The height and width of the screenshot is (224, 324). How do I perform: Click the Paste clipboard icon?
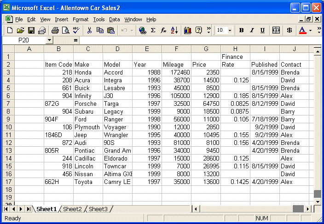pyautogui.click(x=111, y=30)
